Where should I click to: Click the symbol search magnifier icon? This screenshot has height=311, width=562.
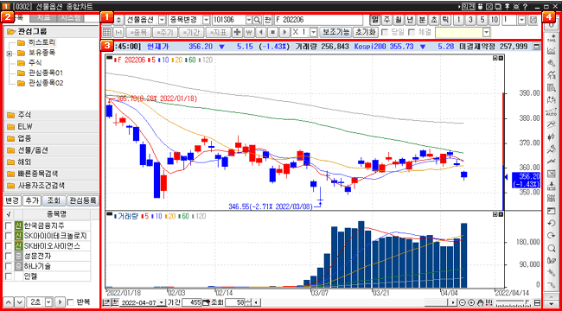point(257,20)
